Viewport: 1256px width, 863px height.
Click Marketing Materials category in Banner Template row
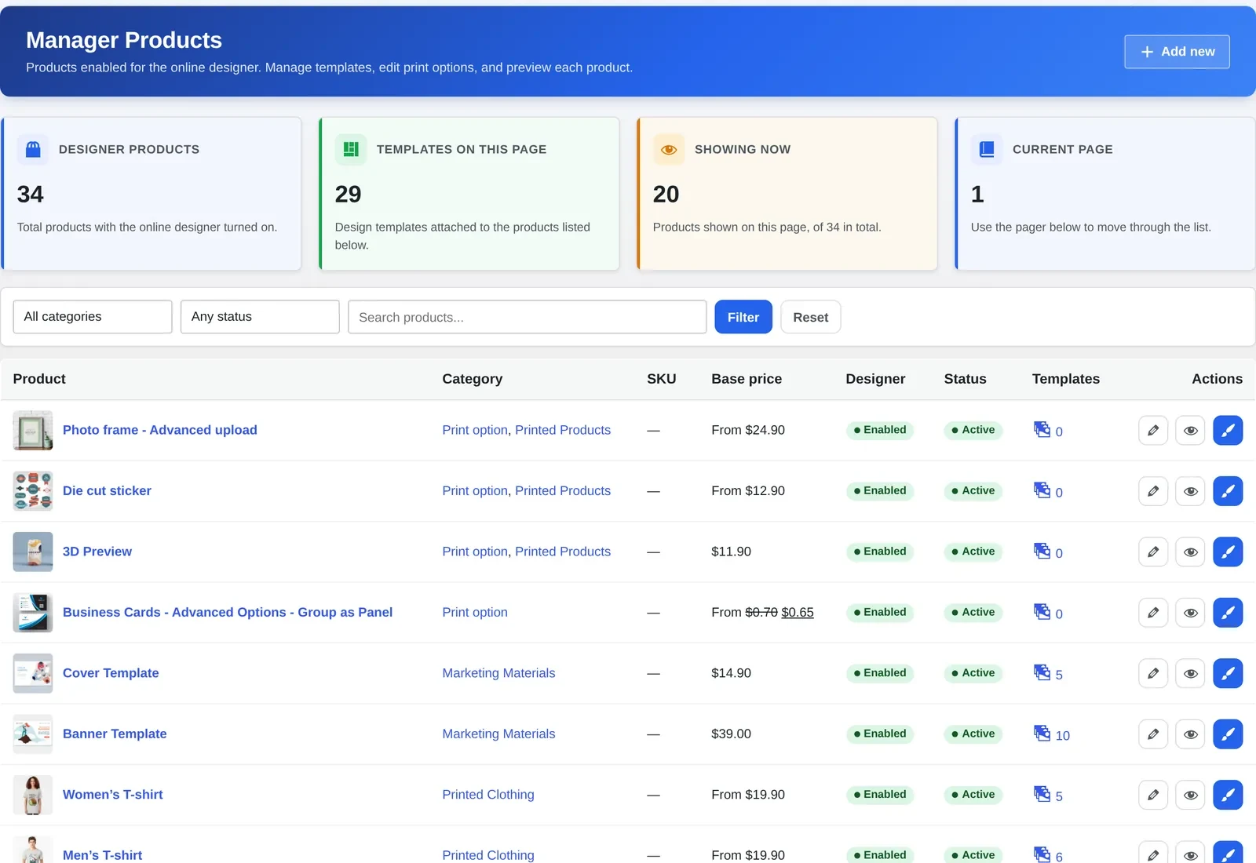click(x=498, y=734)
